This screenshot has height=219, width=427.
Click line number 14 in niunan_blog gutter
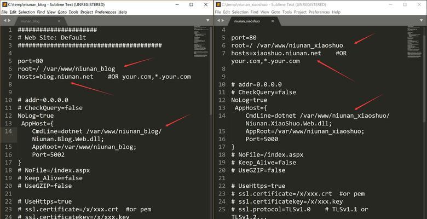tap(8, 131)
